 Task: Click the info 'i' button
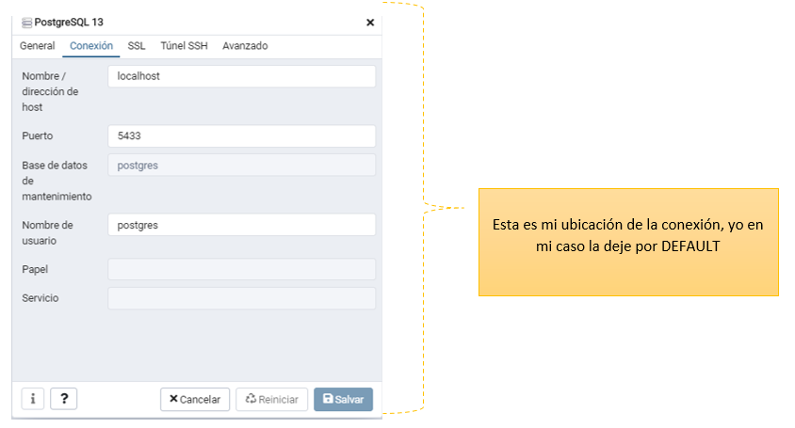click(x=32, y=399)
